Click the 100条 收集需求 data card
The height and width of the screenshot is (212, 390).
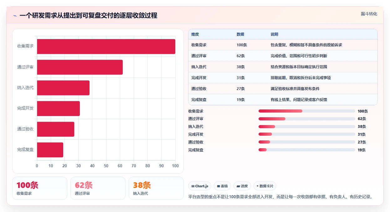pos(40,188)
